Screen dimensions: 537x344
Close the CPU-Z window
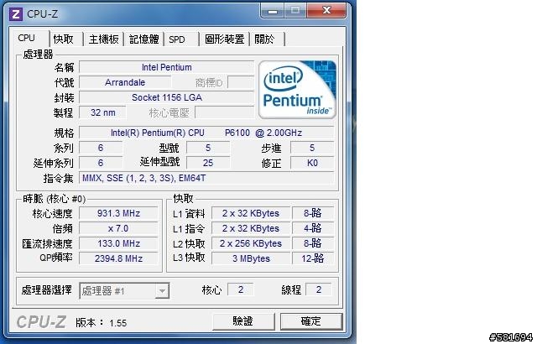tap(326, 11)
